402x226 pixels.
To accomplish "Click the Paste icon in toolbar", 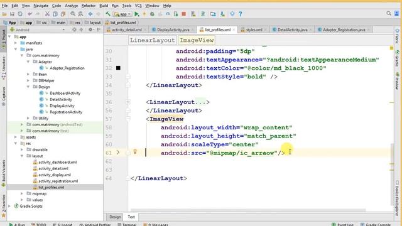I will 63,14.
